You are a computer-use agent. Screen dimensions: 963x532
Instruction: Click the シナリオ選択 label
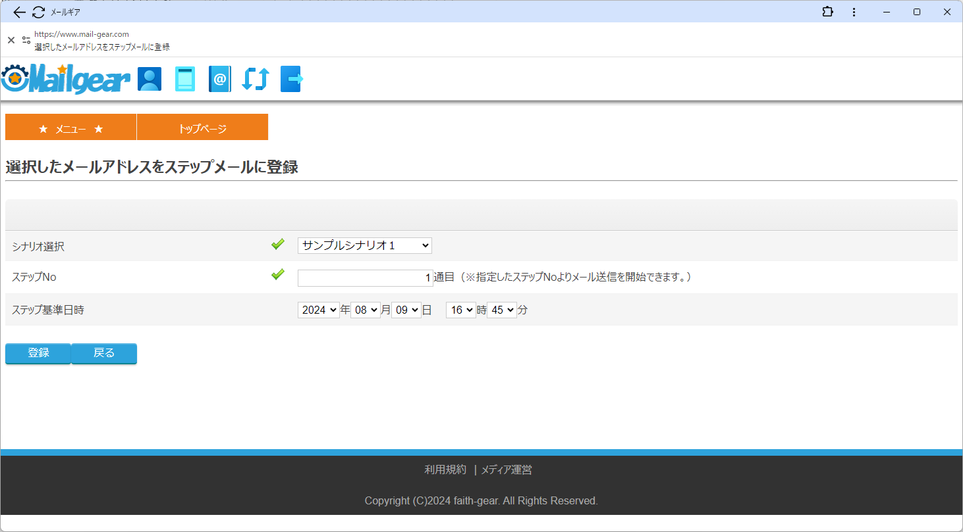[38, 247]
